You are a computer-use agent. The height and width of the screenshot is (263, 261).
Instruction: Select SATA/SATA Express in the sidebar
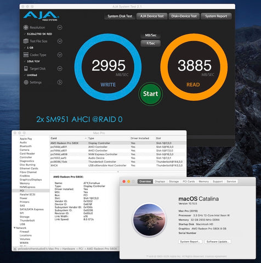[32, 209]
